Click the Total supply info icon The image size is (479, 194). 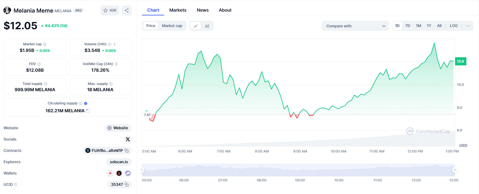[x=46, y=84]
